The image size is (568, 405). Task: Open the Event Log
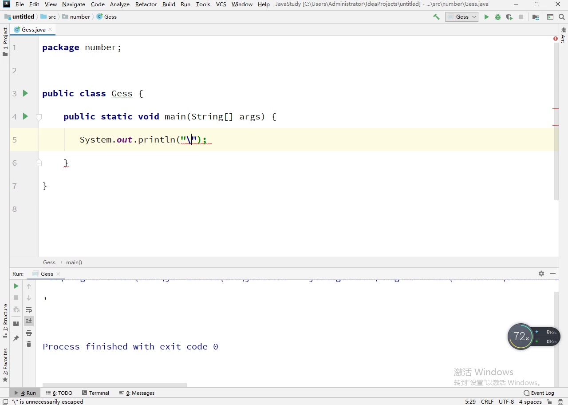(x=539, y=393)
